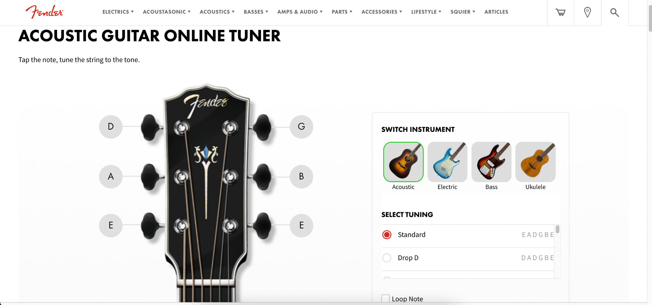Viewport: 652px width, 305px height.
Task: Click the store locator pin icon
Action: pos(588,12)
